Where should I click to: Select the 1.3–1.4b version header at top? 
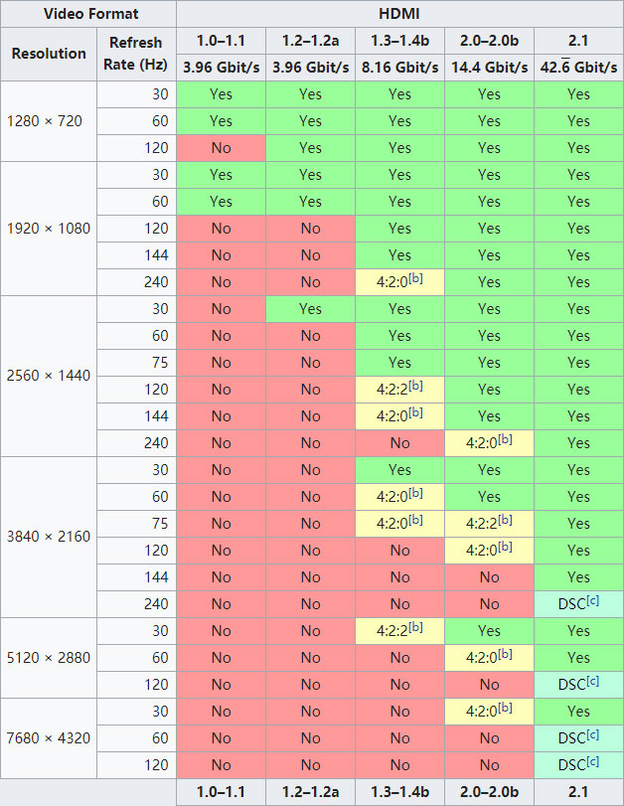point(399,41)
